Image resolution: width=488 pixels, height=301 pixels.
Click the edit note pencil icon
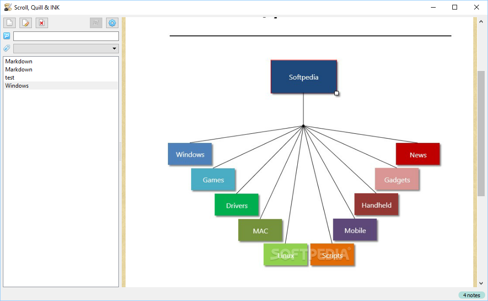(x=26, y=23)
